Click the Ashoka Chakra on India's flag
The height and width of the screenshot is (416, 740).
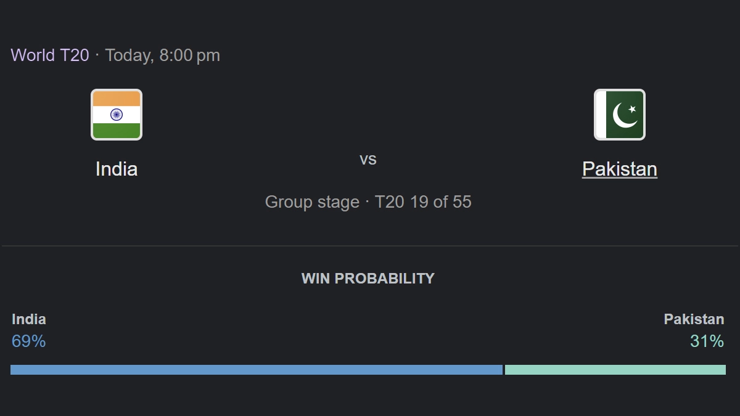pos(117,115)
